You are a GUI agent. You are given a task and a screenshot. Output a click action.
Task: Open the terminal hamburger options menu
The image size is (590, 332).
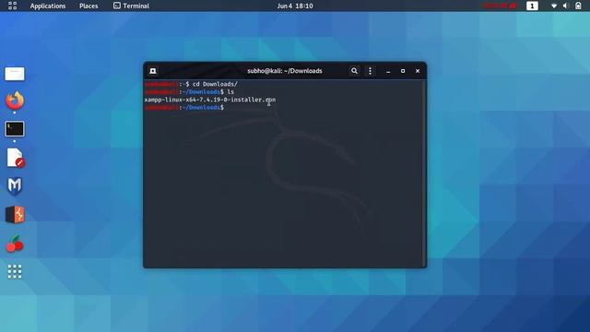pos(370,71)
